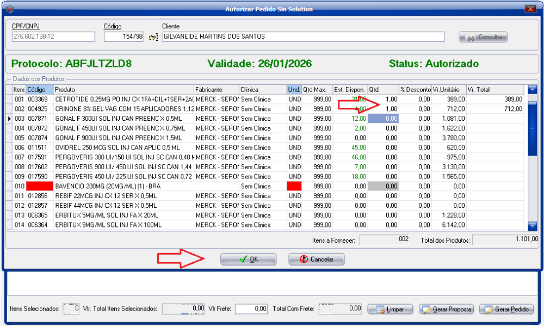
Task: Confirm with the green checkmark OK button
Action: tap(249, 260)
